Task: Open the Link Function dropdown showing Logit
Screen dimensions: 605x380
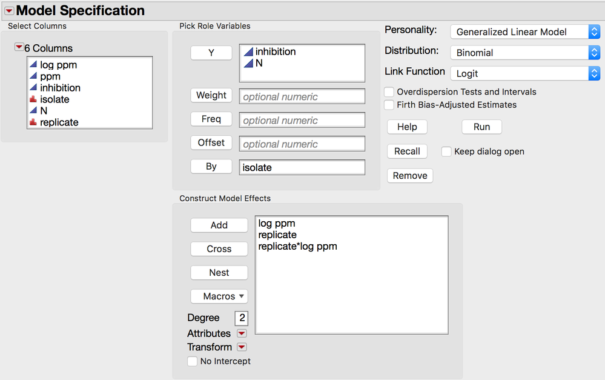Action: (524, 73)
